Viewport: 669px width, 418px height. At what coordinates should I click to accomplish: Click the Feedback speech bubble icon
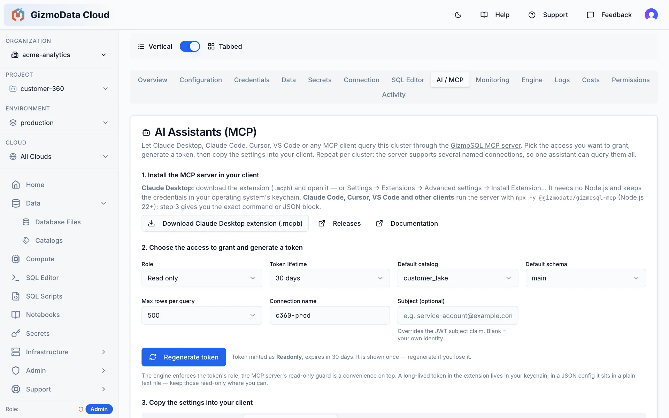click(x=590, y=15)
